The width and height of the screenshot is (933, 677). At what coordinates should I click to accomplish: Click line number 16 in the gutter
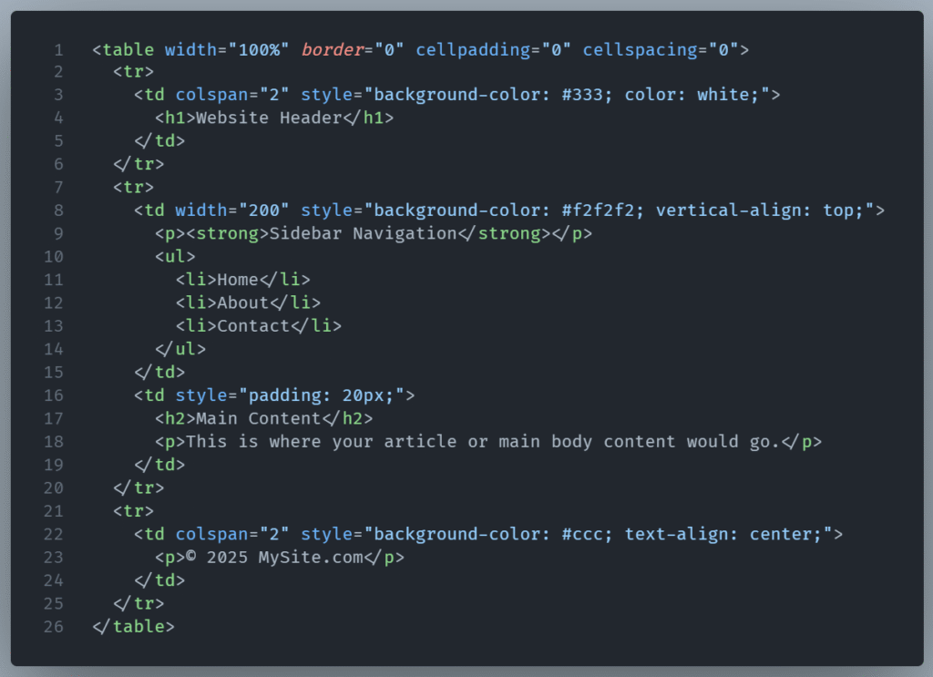point(54,395)
